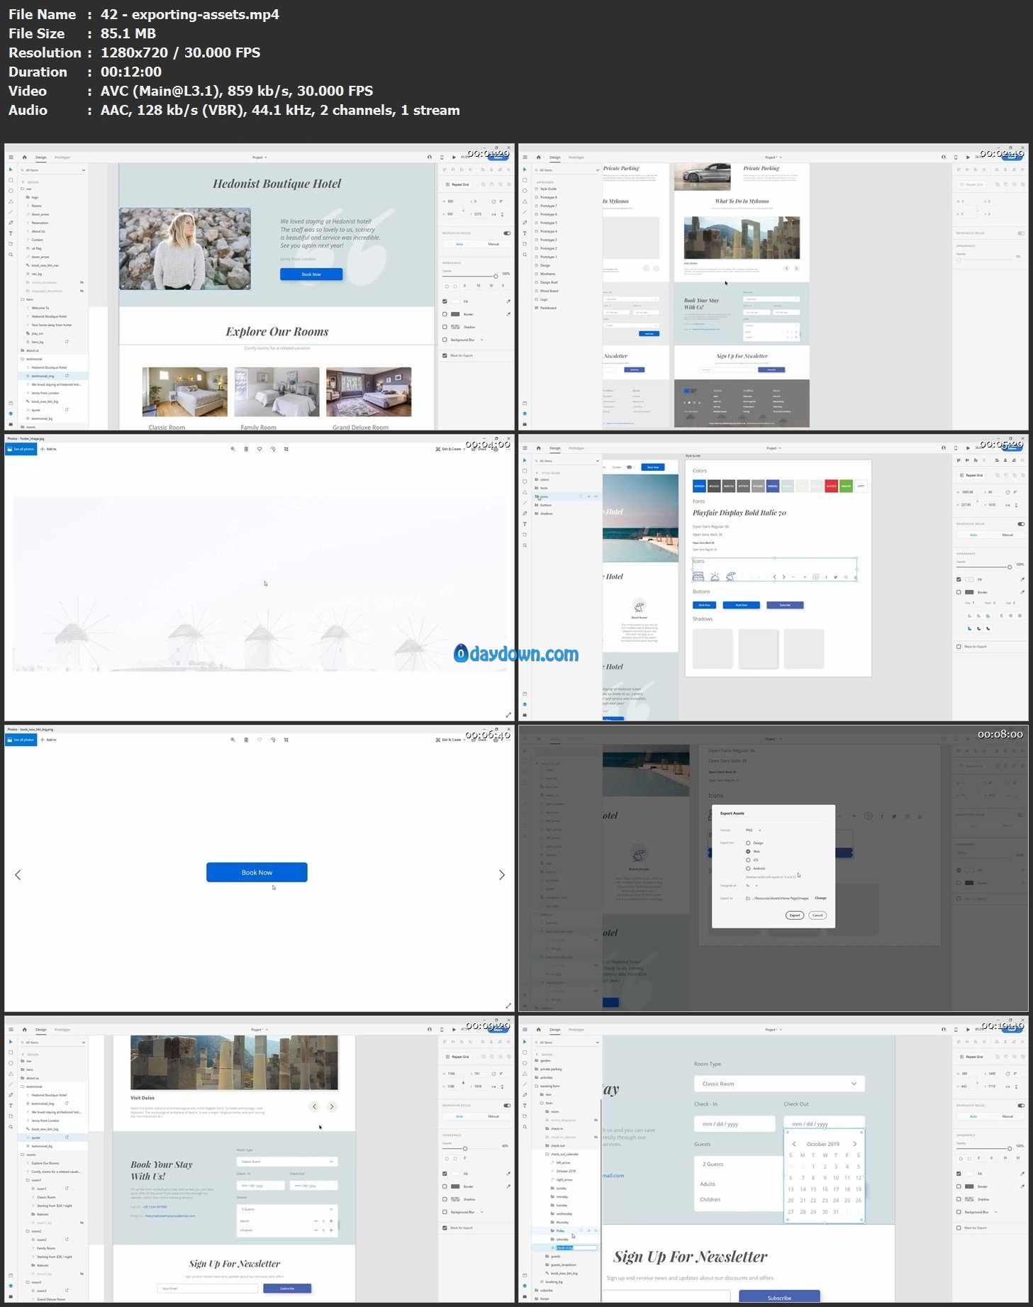Select the Zoom tool in the 00:01:20 frame
Viewport: 1033px width, 1307px height.
(11, 255)
